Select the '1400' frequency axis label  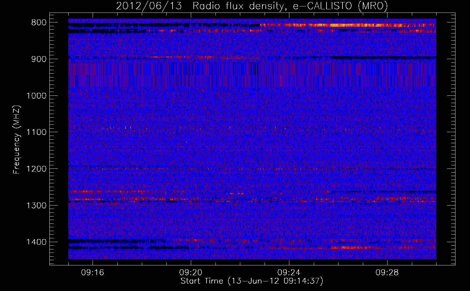(37, 242)
